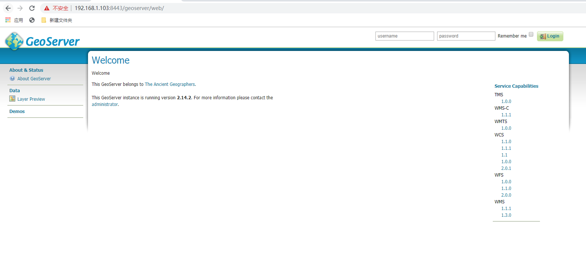
Task: Follow The Ancient Geographers link
Action: [170, 84]
